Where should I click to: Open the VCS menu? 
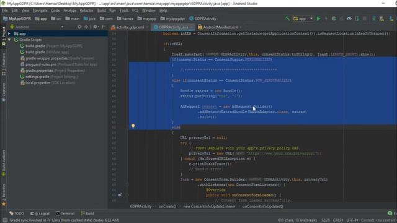pos(135,11)
